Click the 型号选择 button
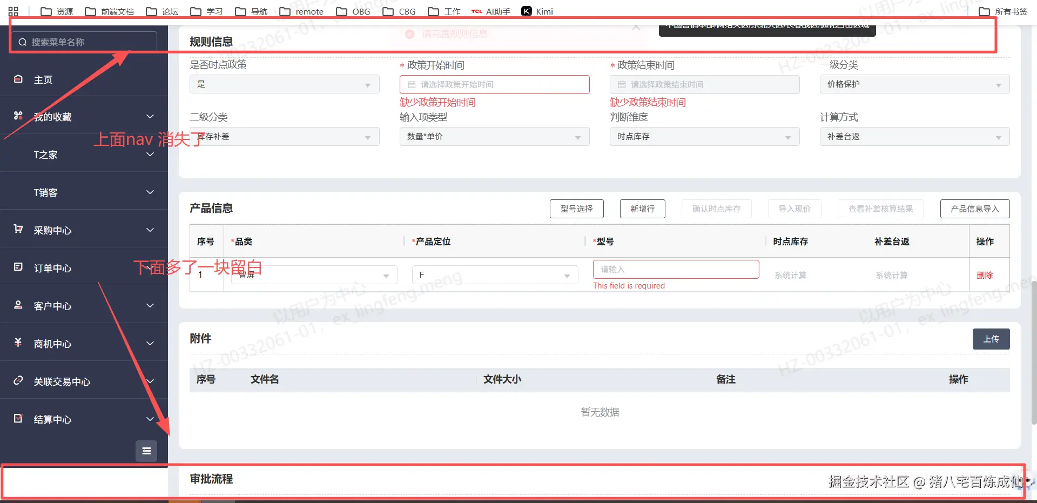1037x503 pixels. [576, 209]
